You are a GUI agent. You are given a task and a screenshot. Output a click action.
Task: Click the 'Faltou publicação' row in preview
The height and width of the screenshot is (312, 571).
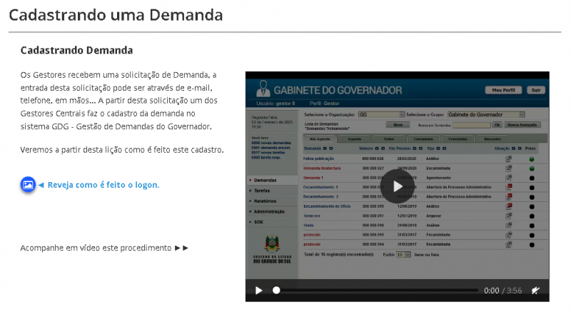click(420, 158)
